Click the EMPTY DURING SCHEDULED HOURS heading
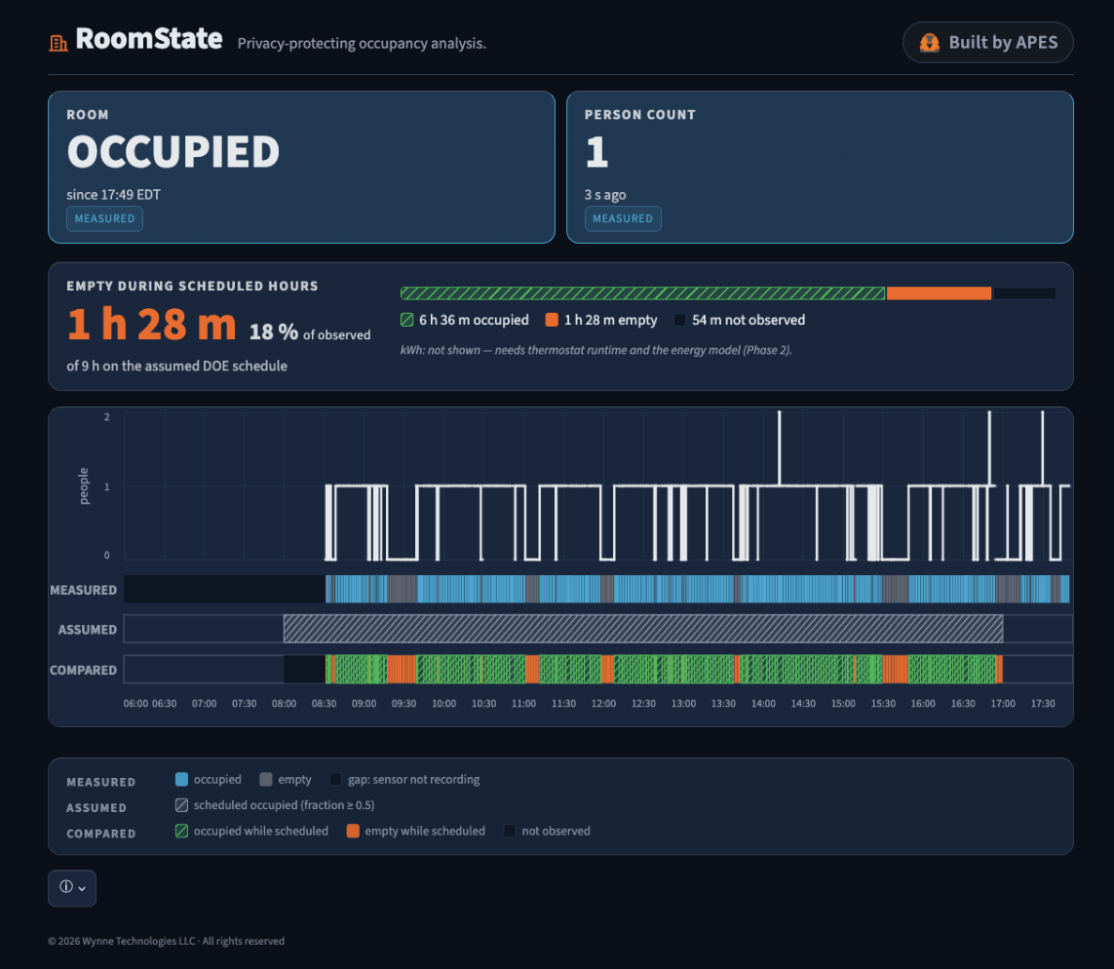The image size is (1114, 969). point(193,287)
